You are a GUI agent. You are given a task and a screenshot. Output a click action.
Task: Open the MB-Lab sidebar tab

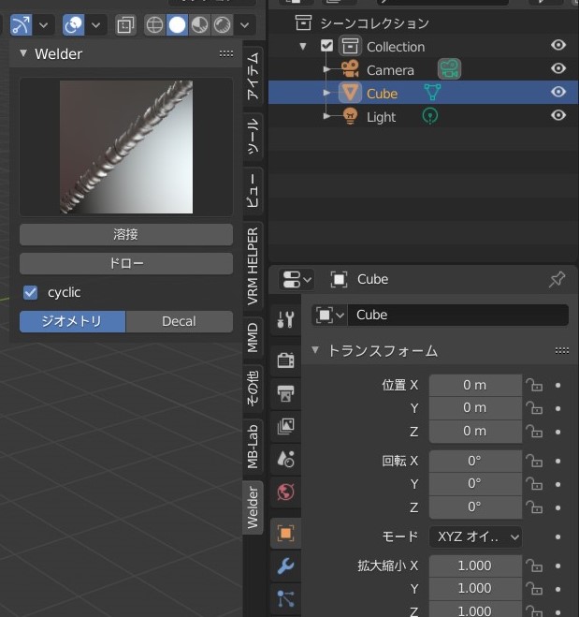click(x=253, y=447)
